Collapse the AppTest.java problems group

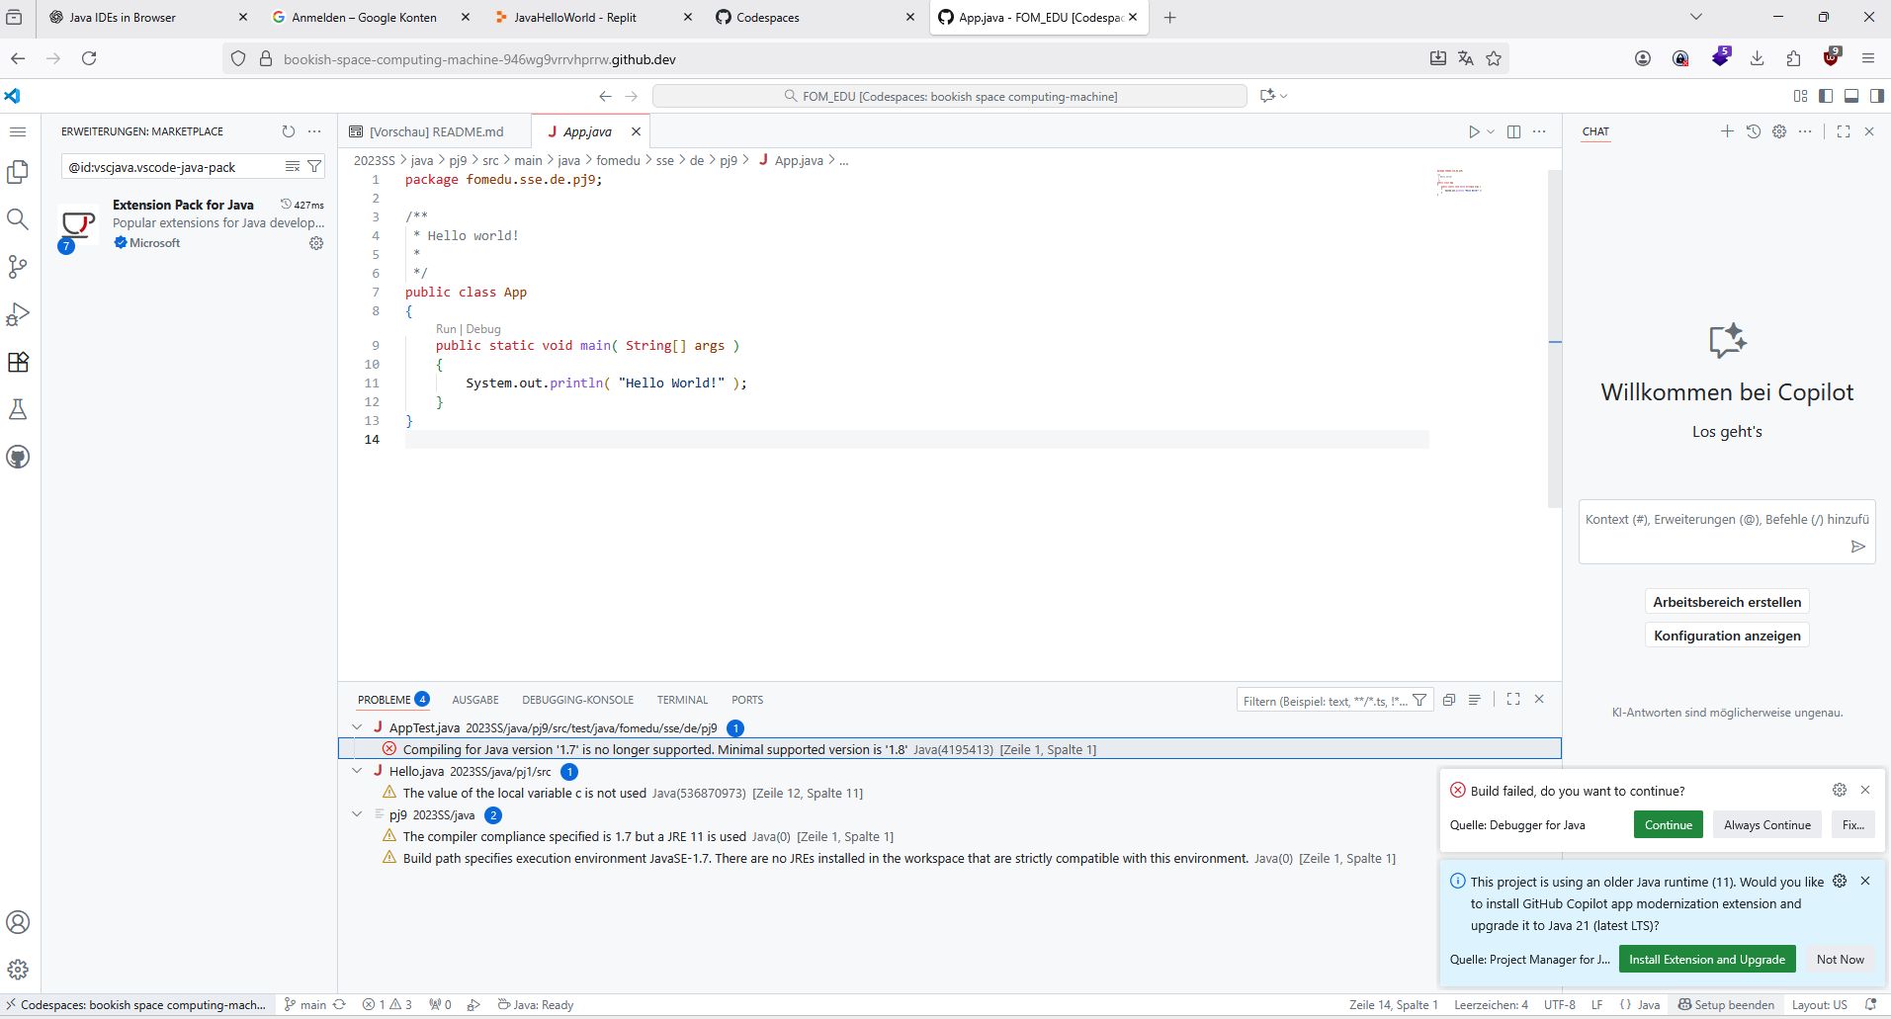(x=357, y=727)
